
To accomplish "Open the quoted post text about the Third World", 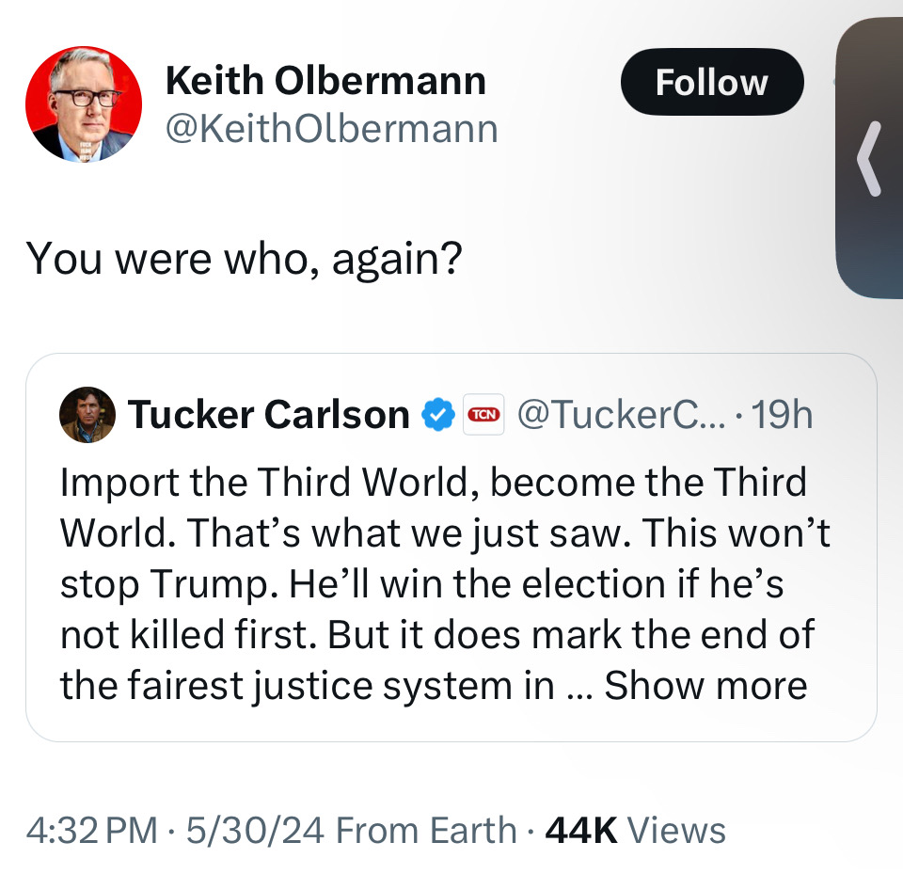I will click(445, 583).
